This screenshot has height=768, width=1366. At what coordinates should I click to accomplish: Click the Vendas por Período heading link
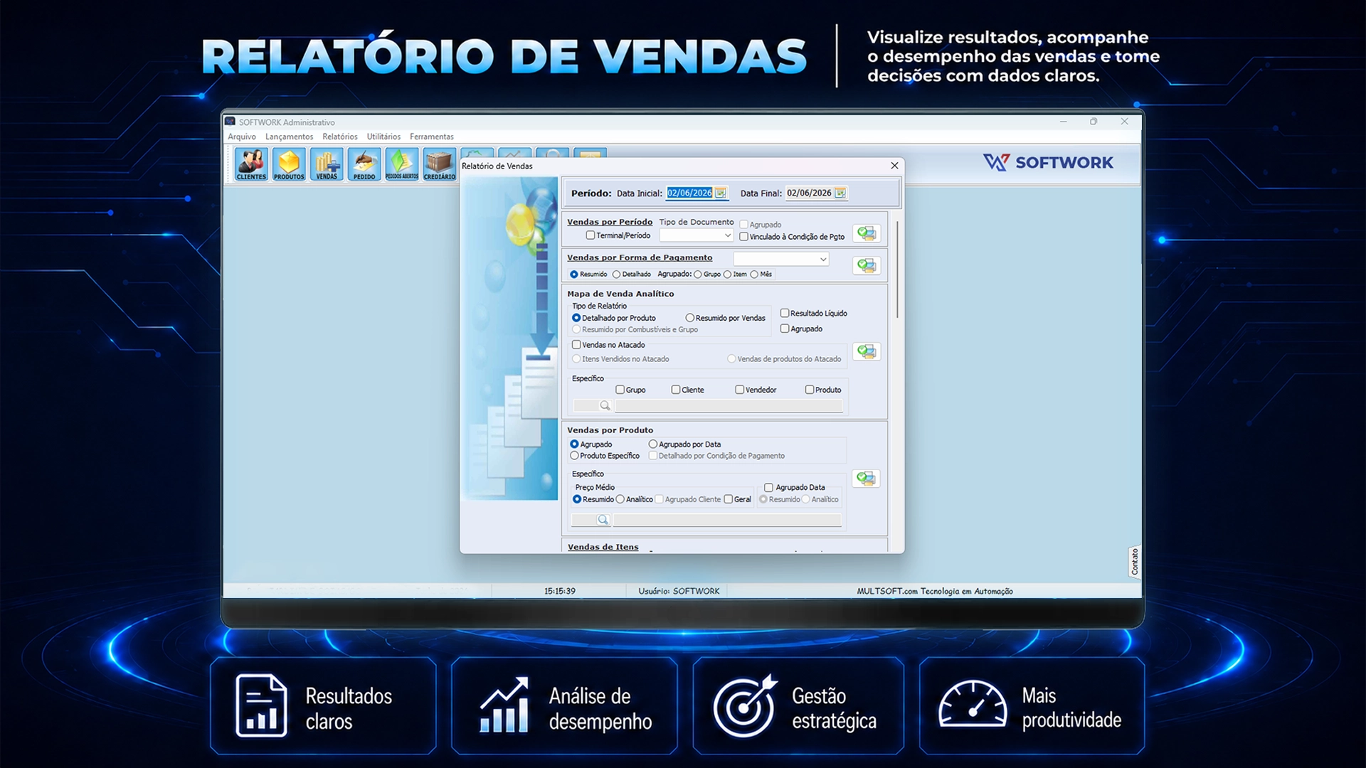[610, 222]
